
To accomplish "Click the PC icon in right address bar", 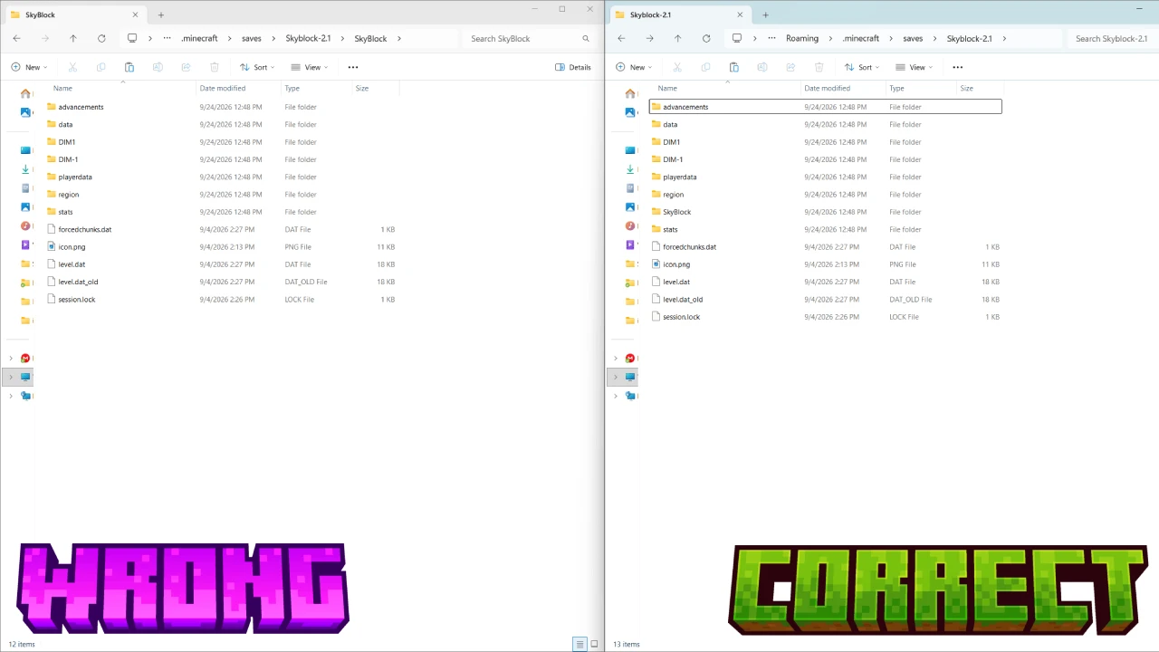I will tap(737, 38).
